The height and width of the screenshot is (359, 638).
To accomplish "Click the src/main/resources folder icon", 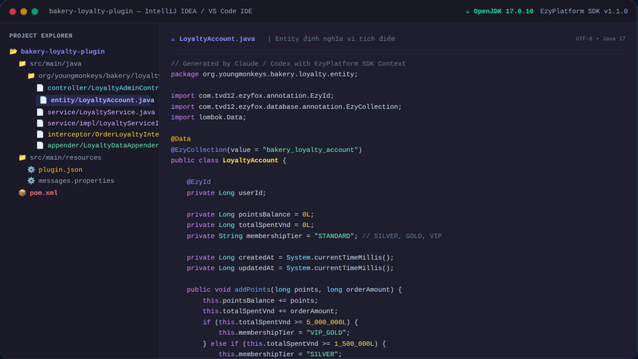I will pyautogui.click(x=22, y=157).
